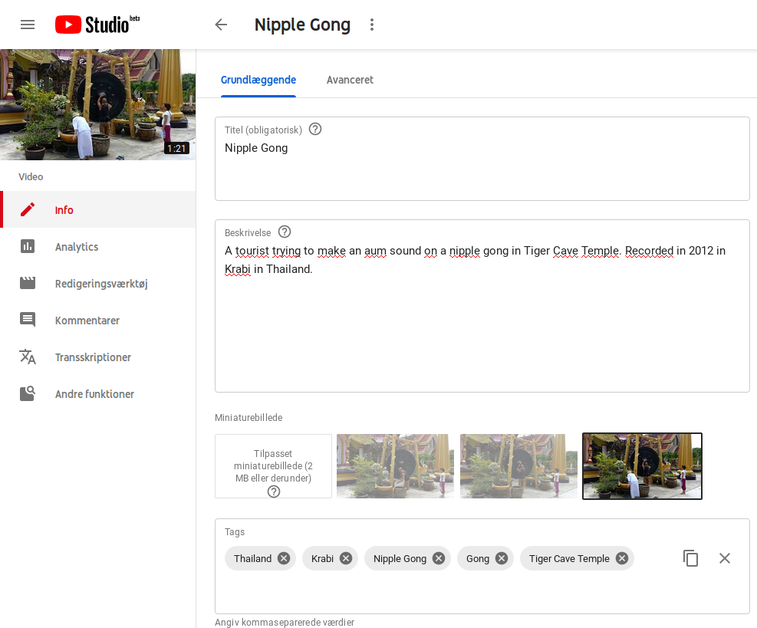The height and width of the screenshot is (628, 757).
Task: Open the hamburger navigation menu
Action: pos(28,25)
